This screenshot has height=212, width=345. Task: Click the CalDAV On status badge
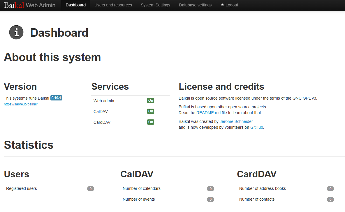coord(151,111)
